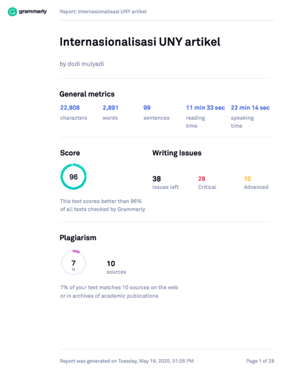The image size is (289, 373).
Task: Click the 'Plagiarism' heading
Action: coord(78,238)
